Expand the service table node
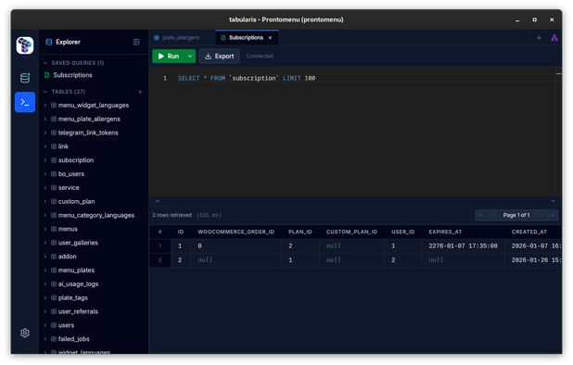The height and width of the screenshot is (365, 573). 45,188
